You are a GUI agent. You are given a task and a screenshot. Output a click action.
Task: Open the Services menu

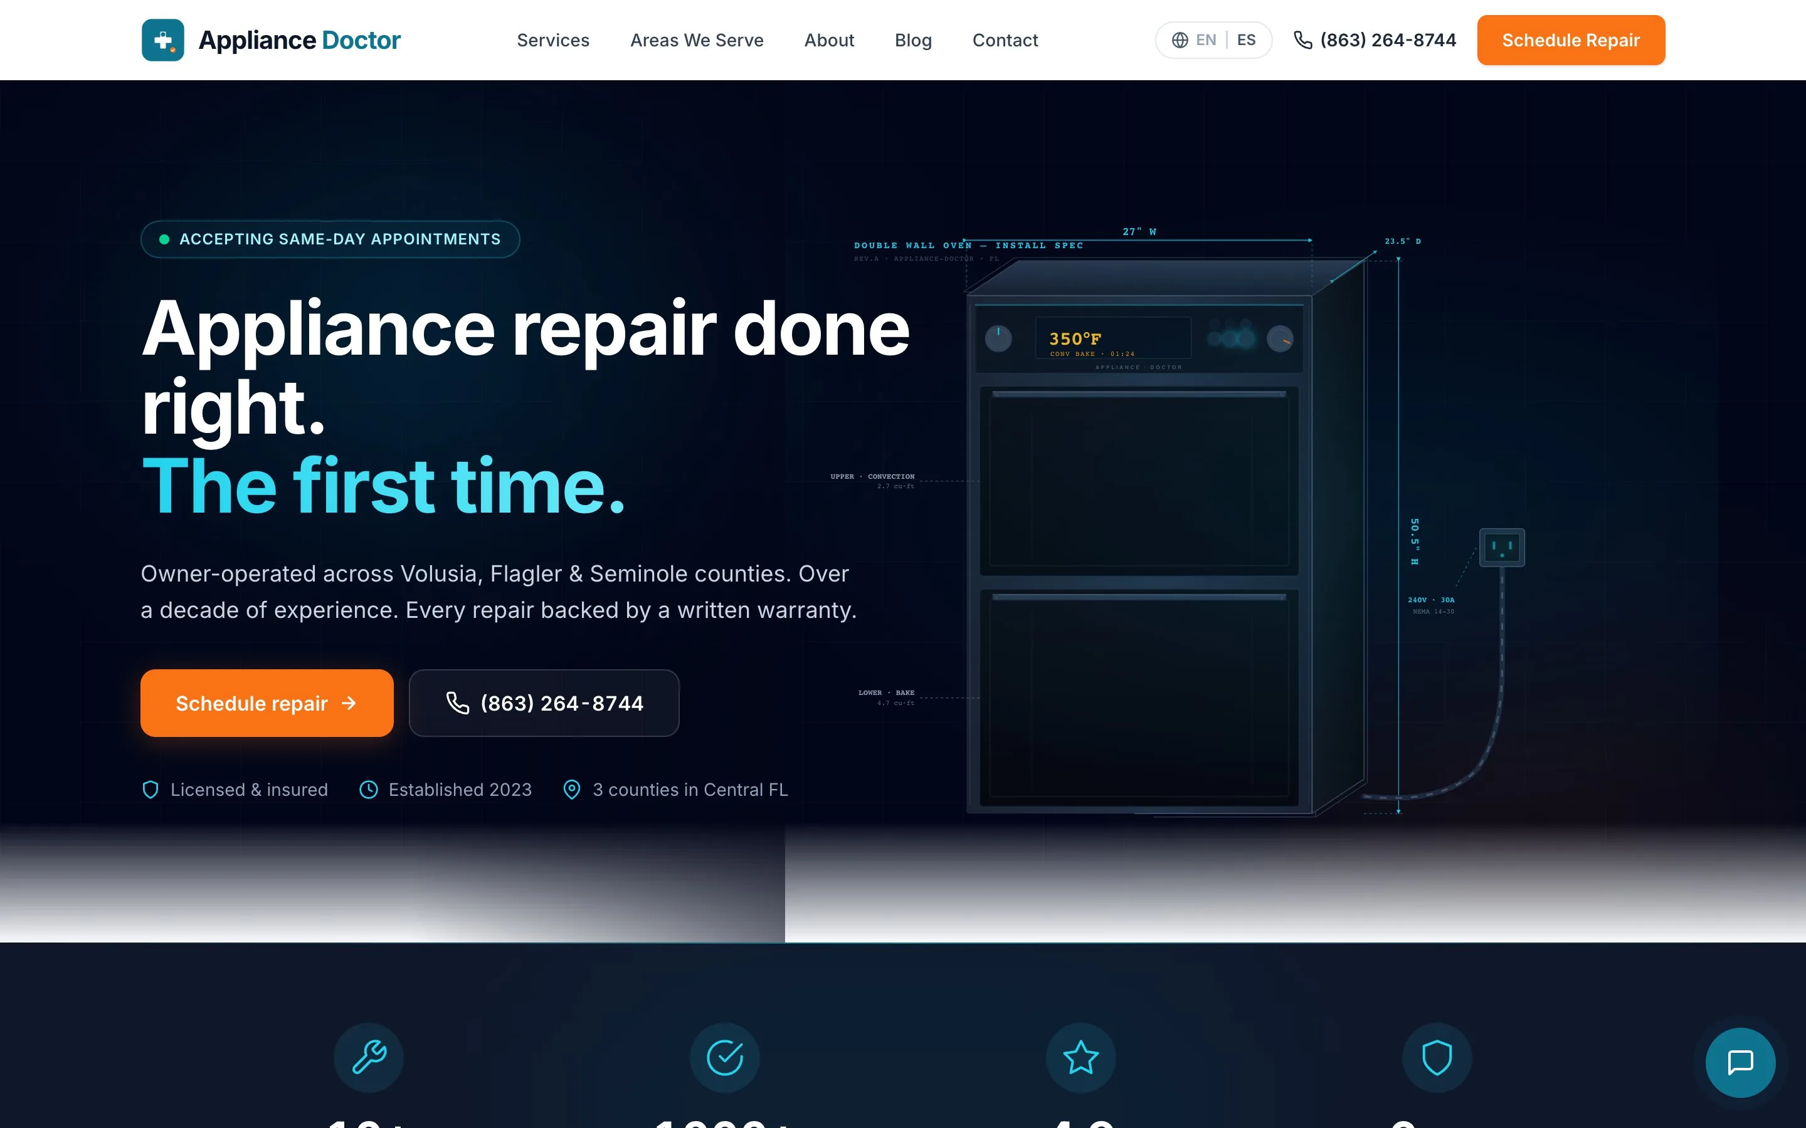point(552,40)
